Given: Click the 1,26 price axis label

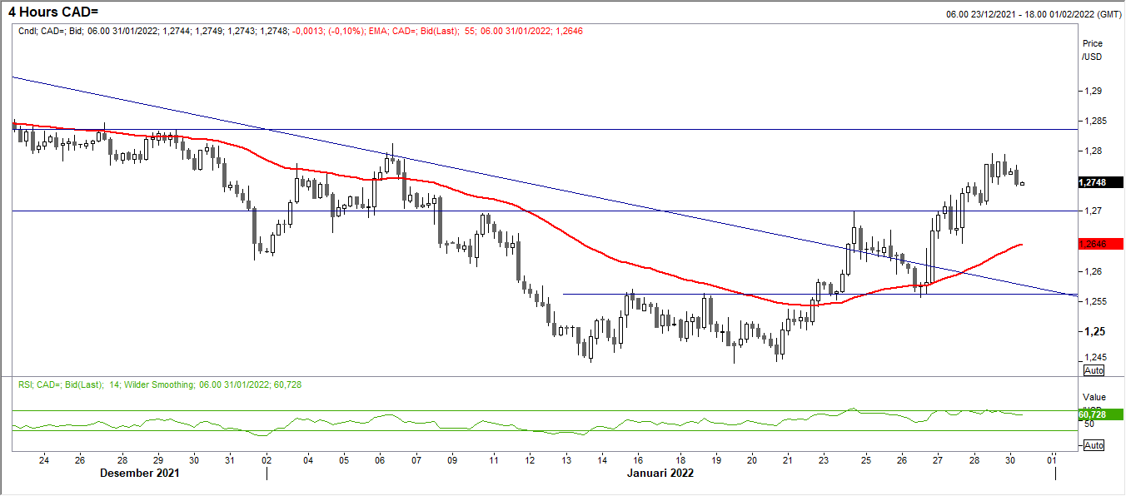Looking at the screenshot, I should coord(1092,271).
